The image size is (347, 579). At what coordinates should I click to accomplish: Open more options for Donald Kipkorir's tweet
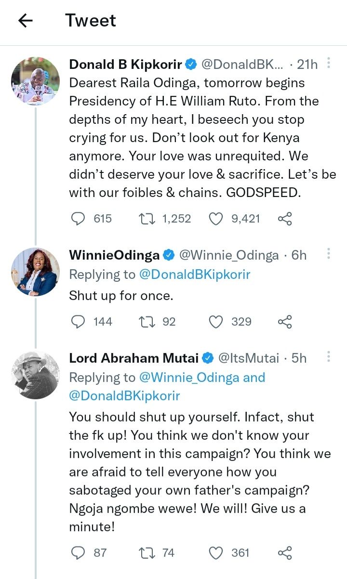coord(329,63)
